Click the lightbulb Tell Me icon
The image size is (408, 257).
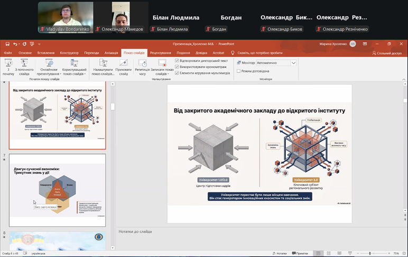pyautogui.click(x=233, y=53)
